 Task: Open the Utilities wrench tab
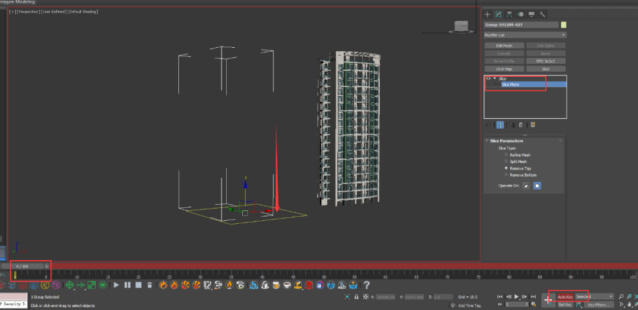click(542, 14)
